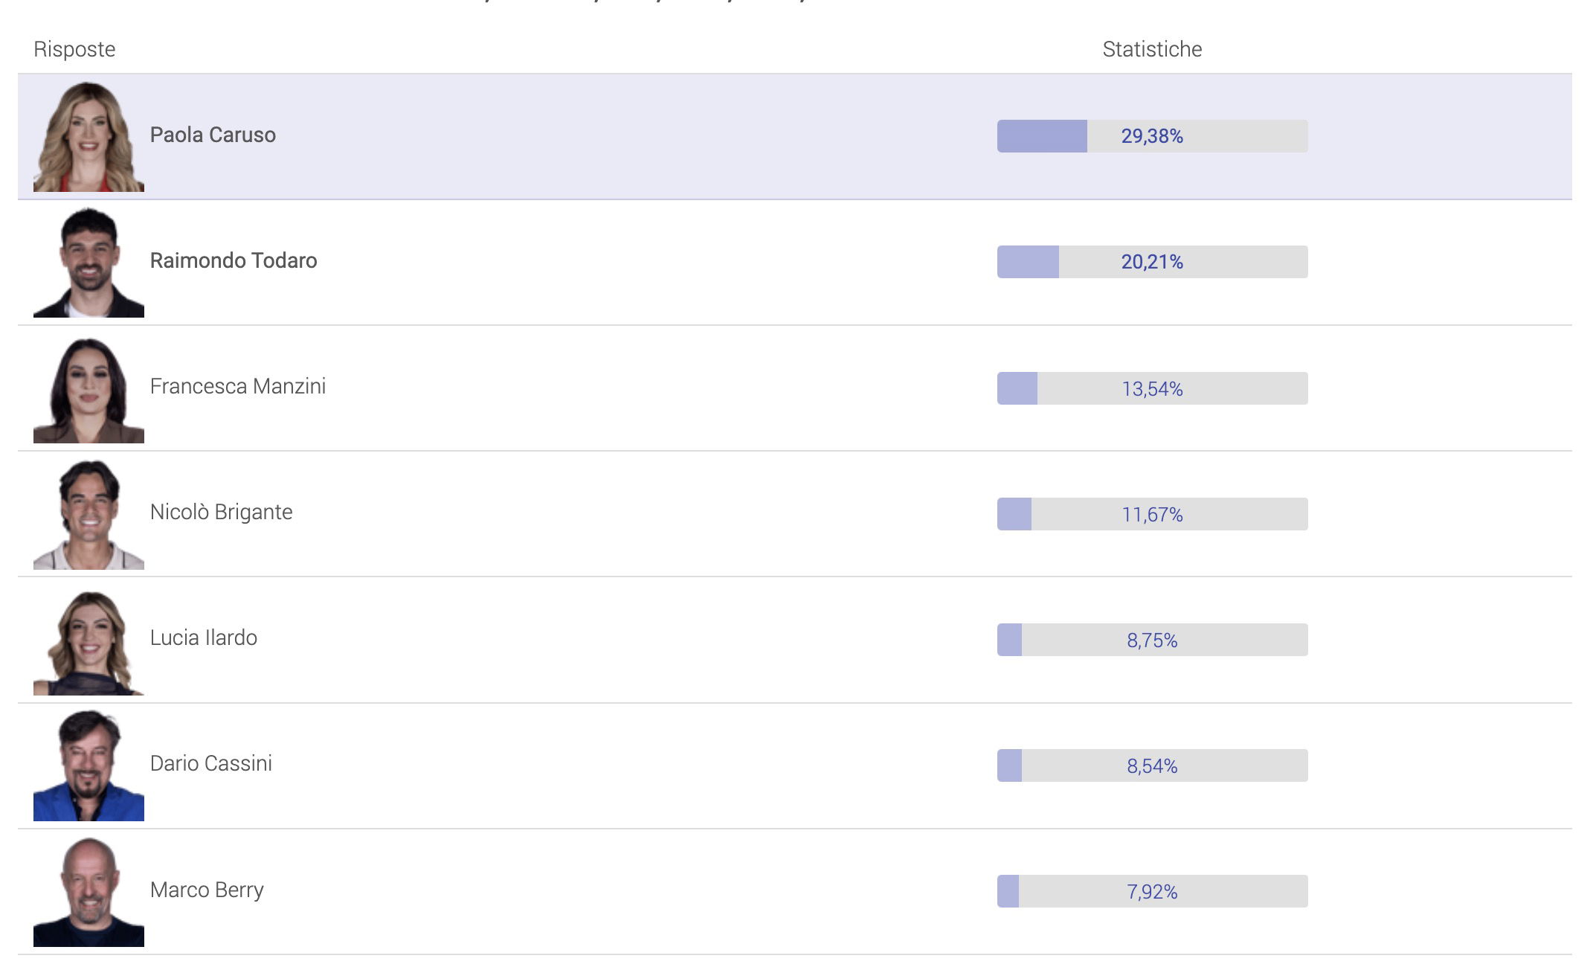This screenshot has width=1593, height=973.
Task: Click the Risposte column header
Action: (x=74, y=49)
